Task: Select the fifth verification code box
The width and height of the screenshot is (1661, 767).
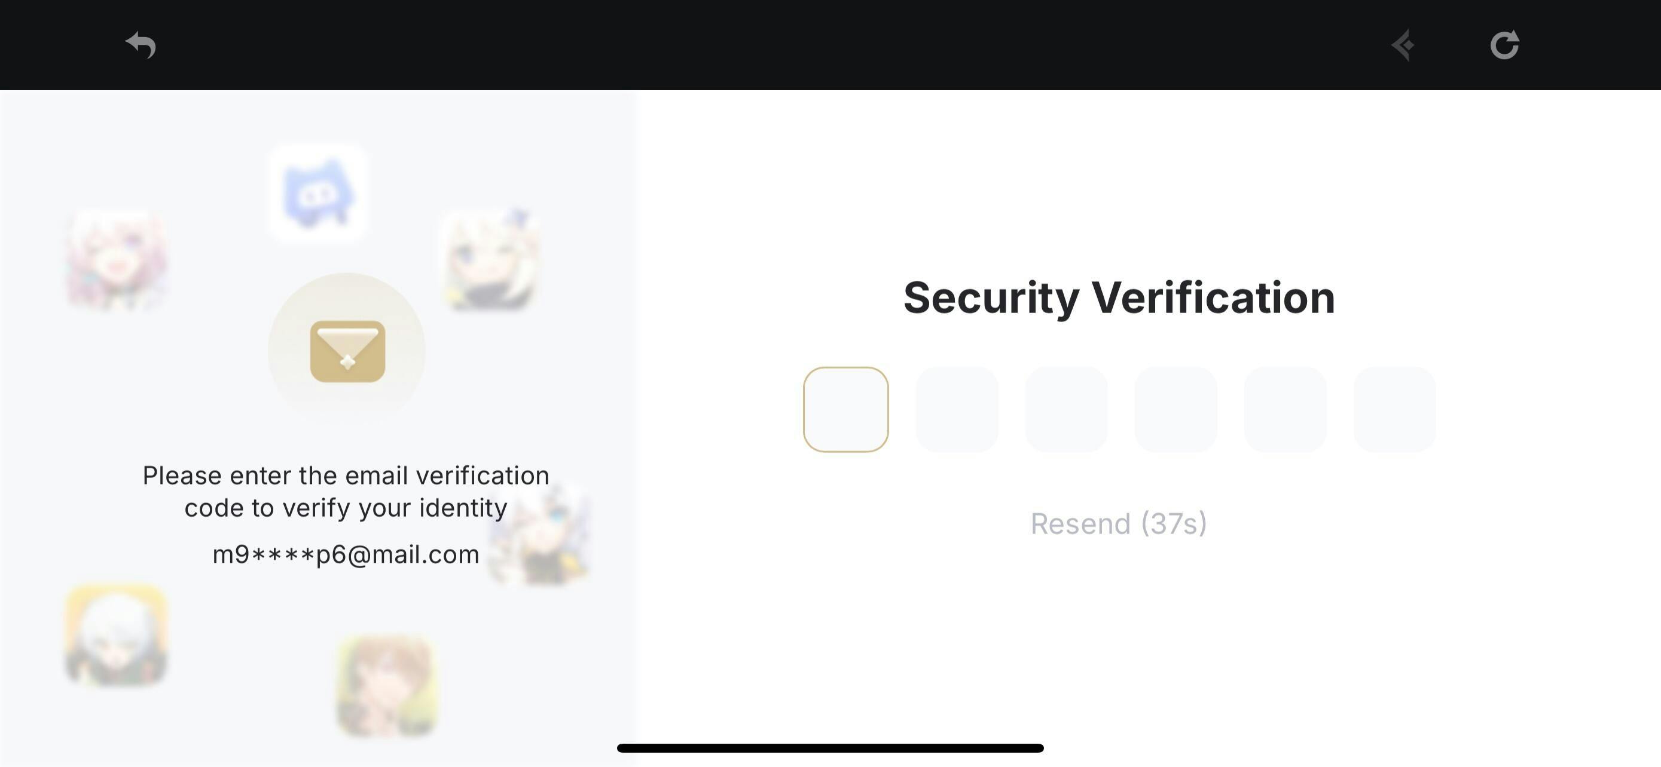Action: (x=1285, y=410)
